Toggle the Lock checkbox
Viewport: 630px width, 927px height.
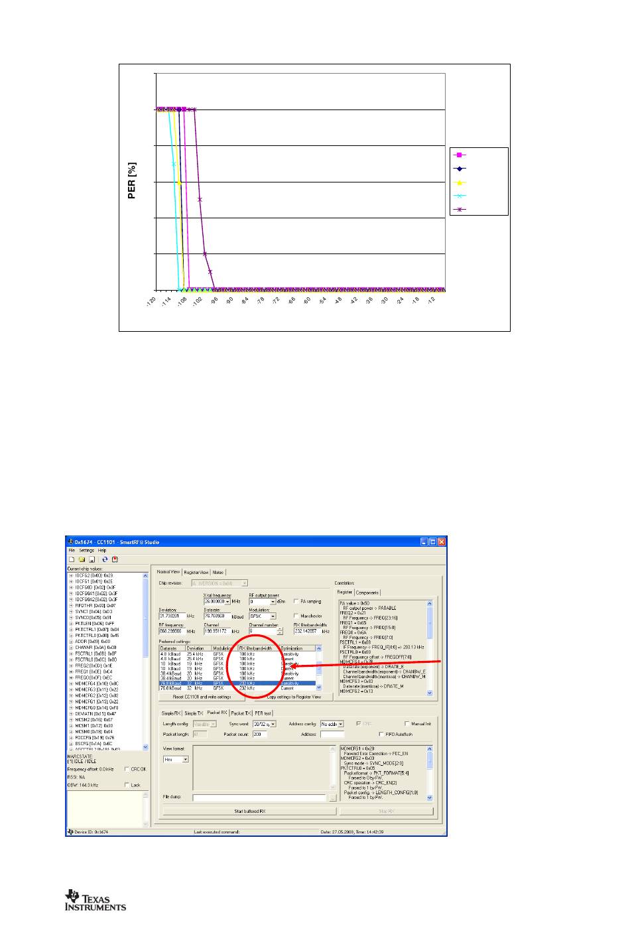(x=127, y=785)
